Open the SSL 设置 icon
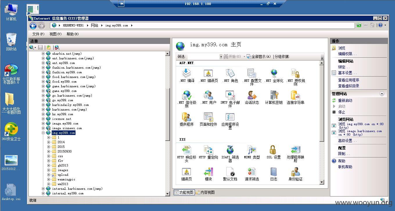This screenshot has width=395, height=211. (x=274, y=152)
